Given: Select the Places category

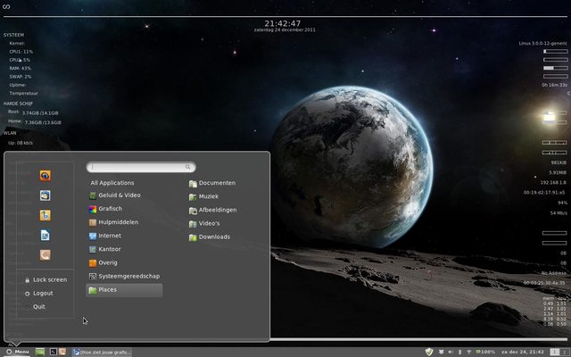Looking at the screenshot, I should 124,290.
